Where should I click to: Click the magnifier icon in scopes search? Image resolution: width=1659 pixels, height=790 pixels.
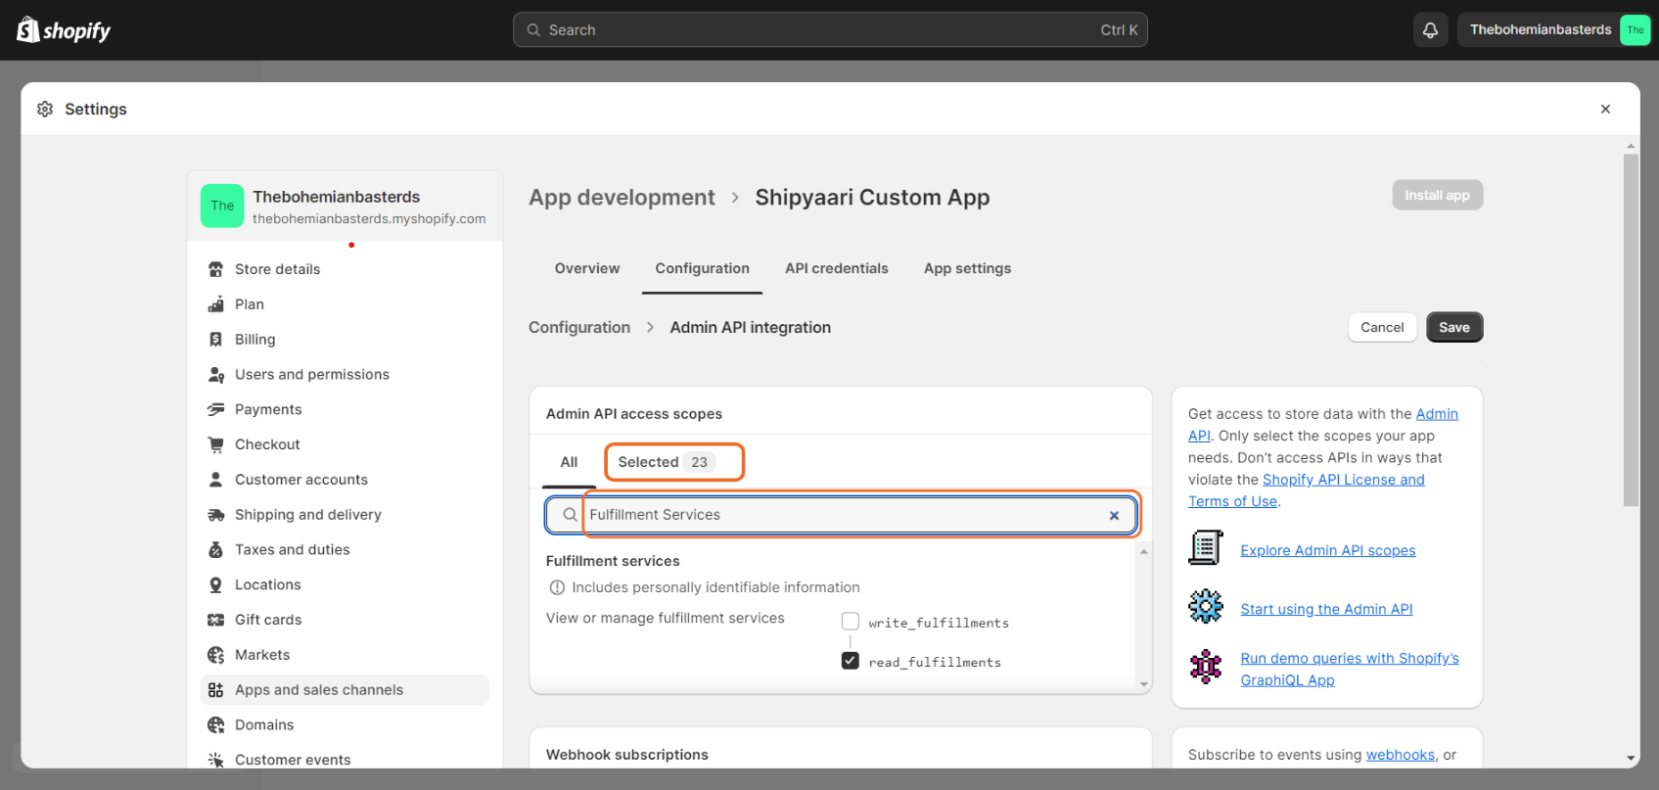(570, 515)
